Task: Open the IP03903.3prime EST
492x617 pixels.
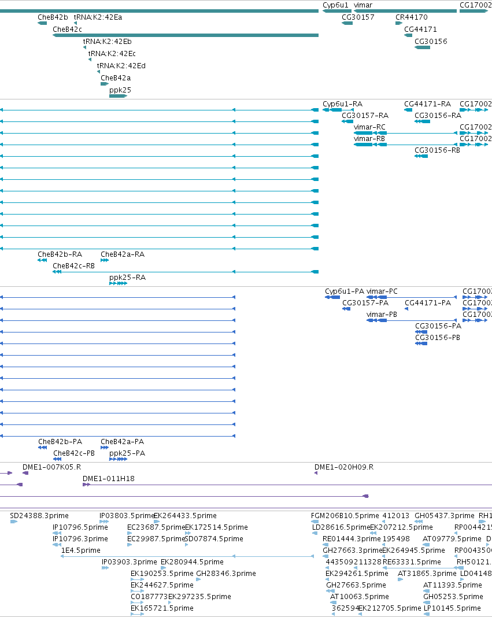Action: 105,568
